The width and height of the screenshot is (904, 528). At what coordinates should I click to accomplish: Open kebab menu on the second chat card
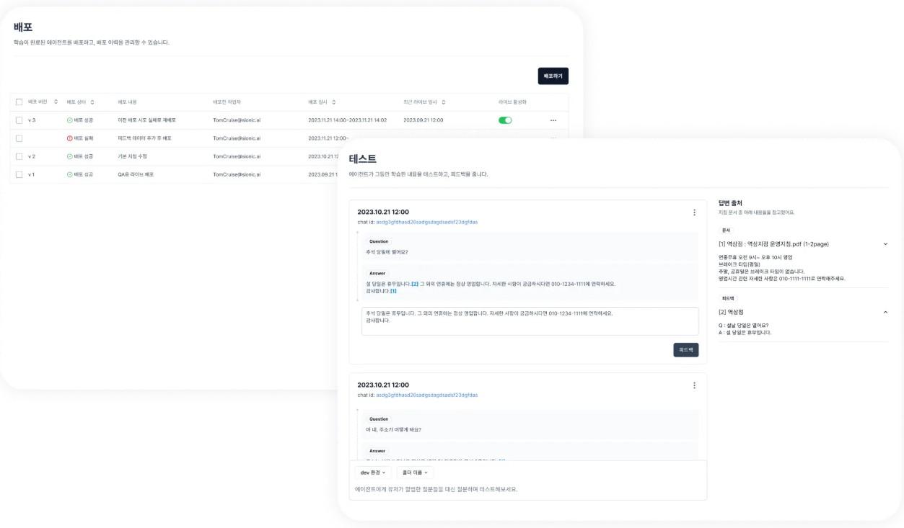(x=694, y=385)
